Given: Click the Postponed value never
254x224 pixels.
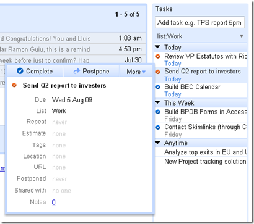Looking at the screenshot, I should [x=59, y=179].
